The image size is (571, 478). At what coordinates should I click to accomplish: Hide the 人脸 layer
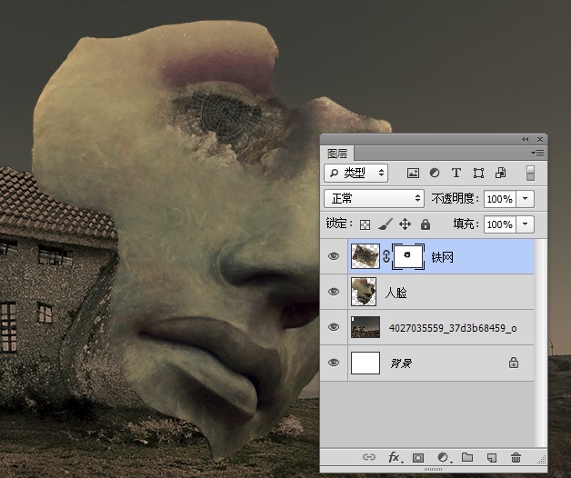click(334, 292)
